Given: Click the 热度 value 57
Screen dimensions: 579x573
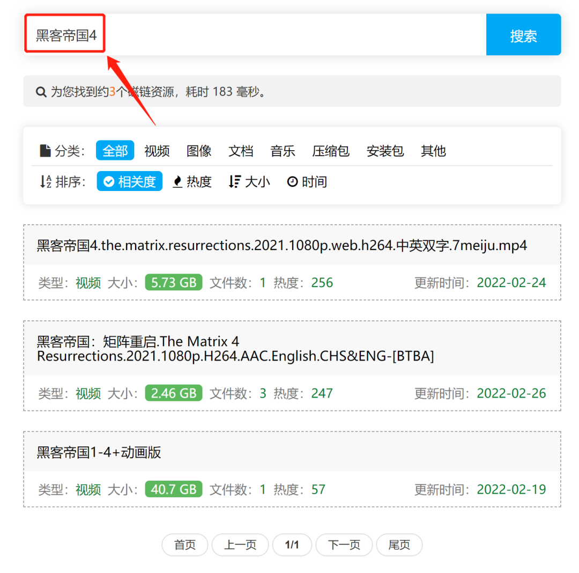Looking at the screenshot, I should [318, 489].
